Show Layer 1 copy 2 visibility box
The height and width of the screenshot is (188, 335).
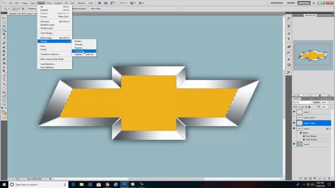point(294,118)
